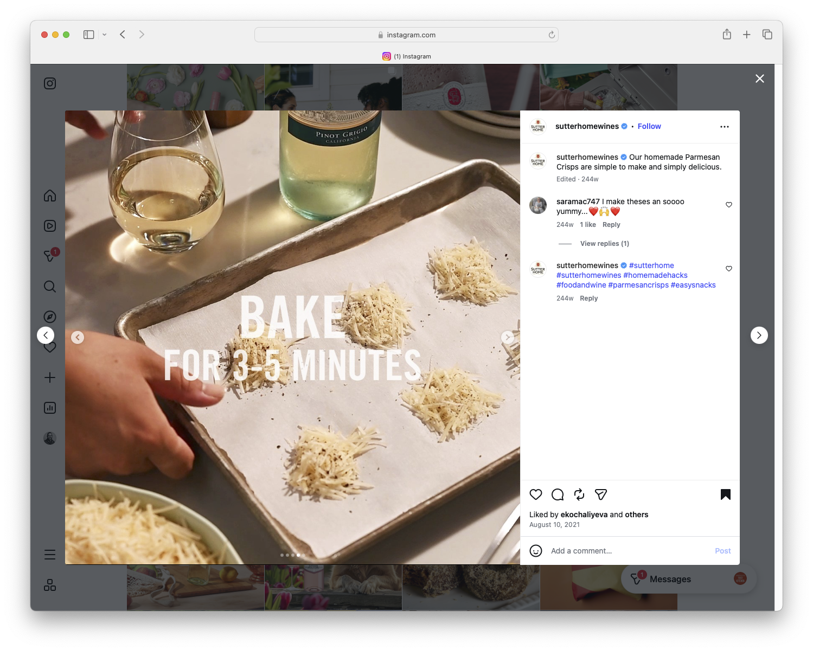
Task: Close the post overlay with the X
Action: click(760, 79)
